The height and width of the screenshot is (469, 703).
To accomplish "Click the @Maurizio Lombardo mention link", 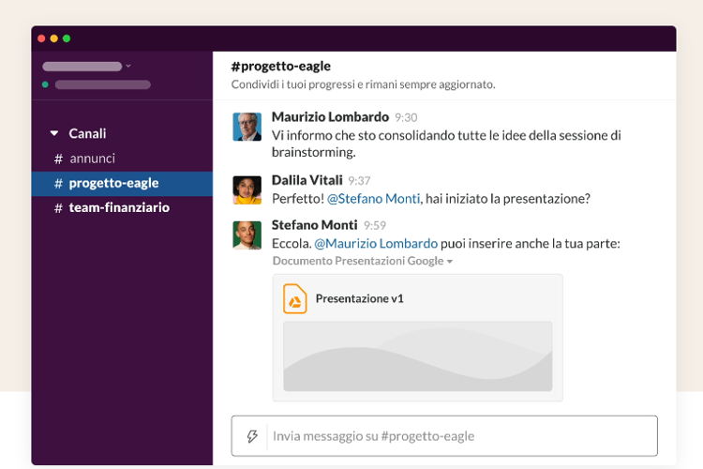I will tap(376, 244).
